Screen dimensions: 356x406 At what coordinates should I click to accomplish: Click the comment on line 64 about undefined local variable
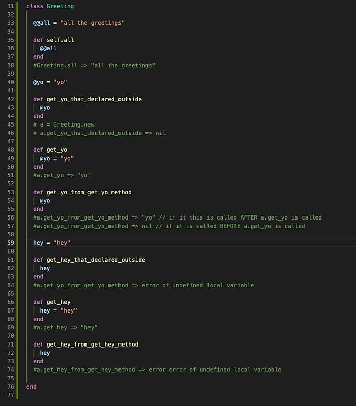pyautogui.click(x=143, y=285)
